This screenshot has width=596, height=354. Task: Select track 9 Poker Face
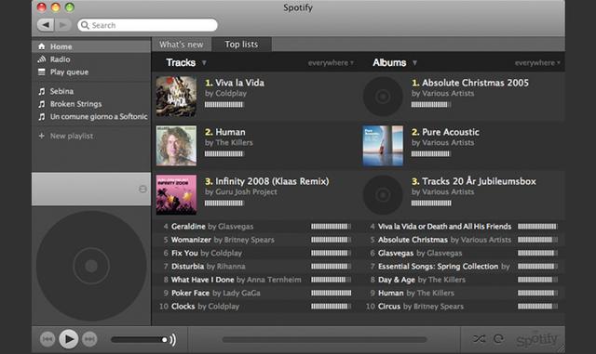click(x=190, y=293)
